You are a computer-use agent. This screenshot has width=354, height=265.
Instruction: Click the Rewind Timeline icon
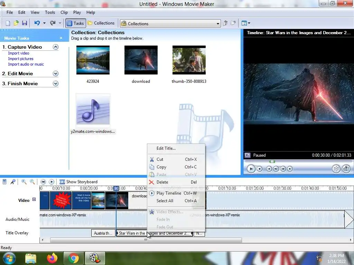coord(43,181)
